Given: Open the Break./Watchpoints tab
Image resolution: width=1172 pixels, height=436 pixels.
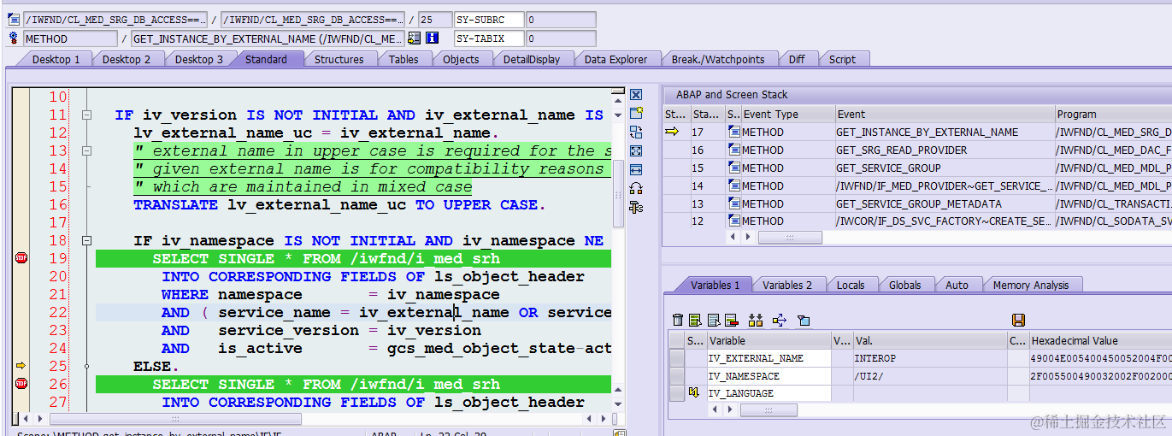Looking at the screenshot, I should [718, 59].
